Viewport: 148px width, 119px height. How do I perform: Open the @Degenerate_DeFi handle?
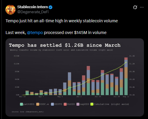coord(33,12)
